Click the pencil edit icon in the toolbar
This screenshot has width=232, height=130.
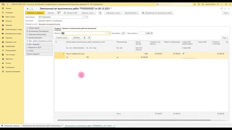(59, 13)
